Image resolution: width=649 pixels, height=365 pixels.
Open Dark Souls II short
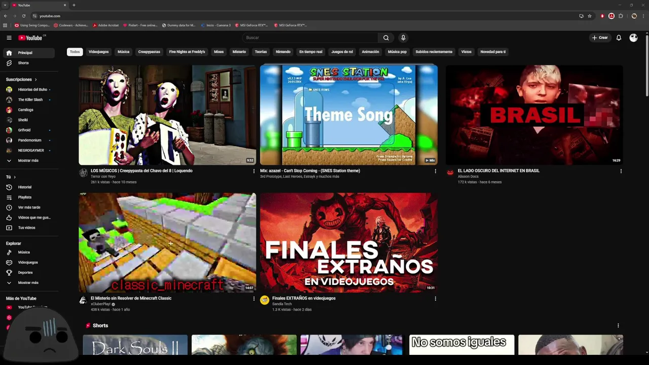(135, 345)
